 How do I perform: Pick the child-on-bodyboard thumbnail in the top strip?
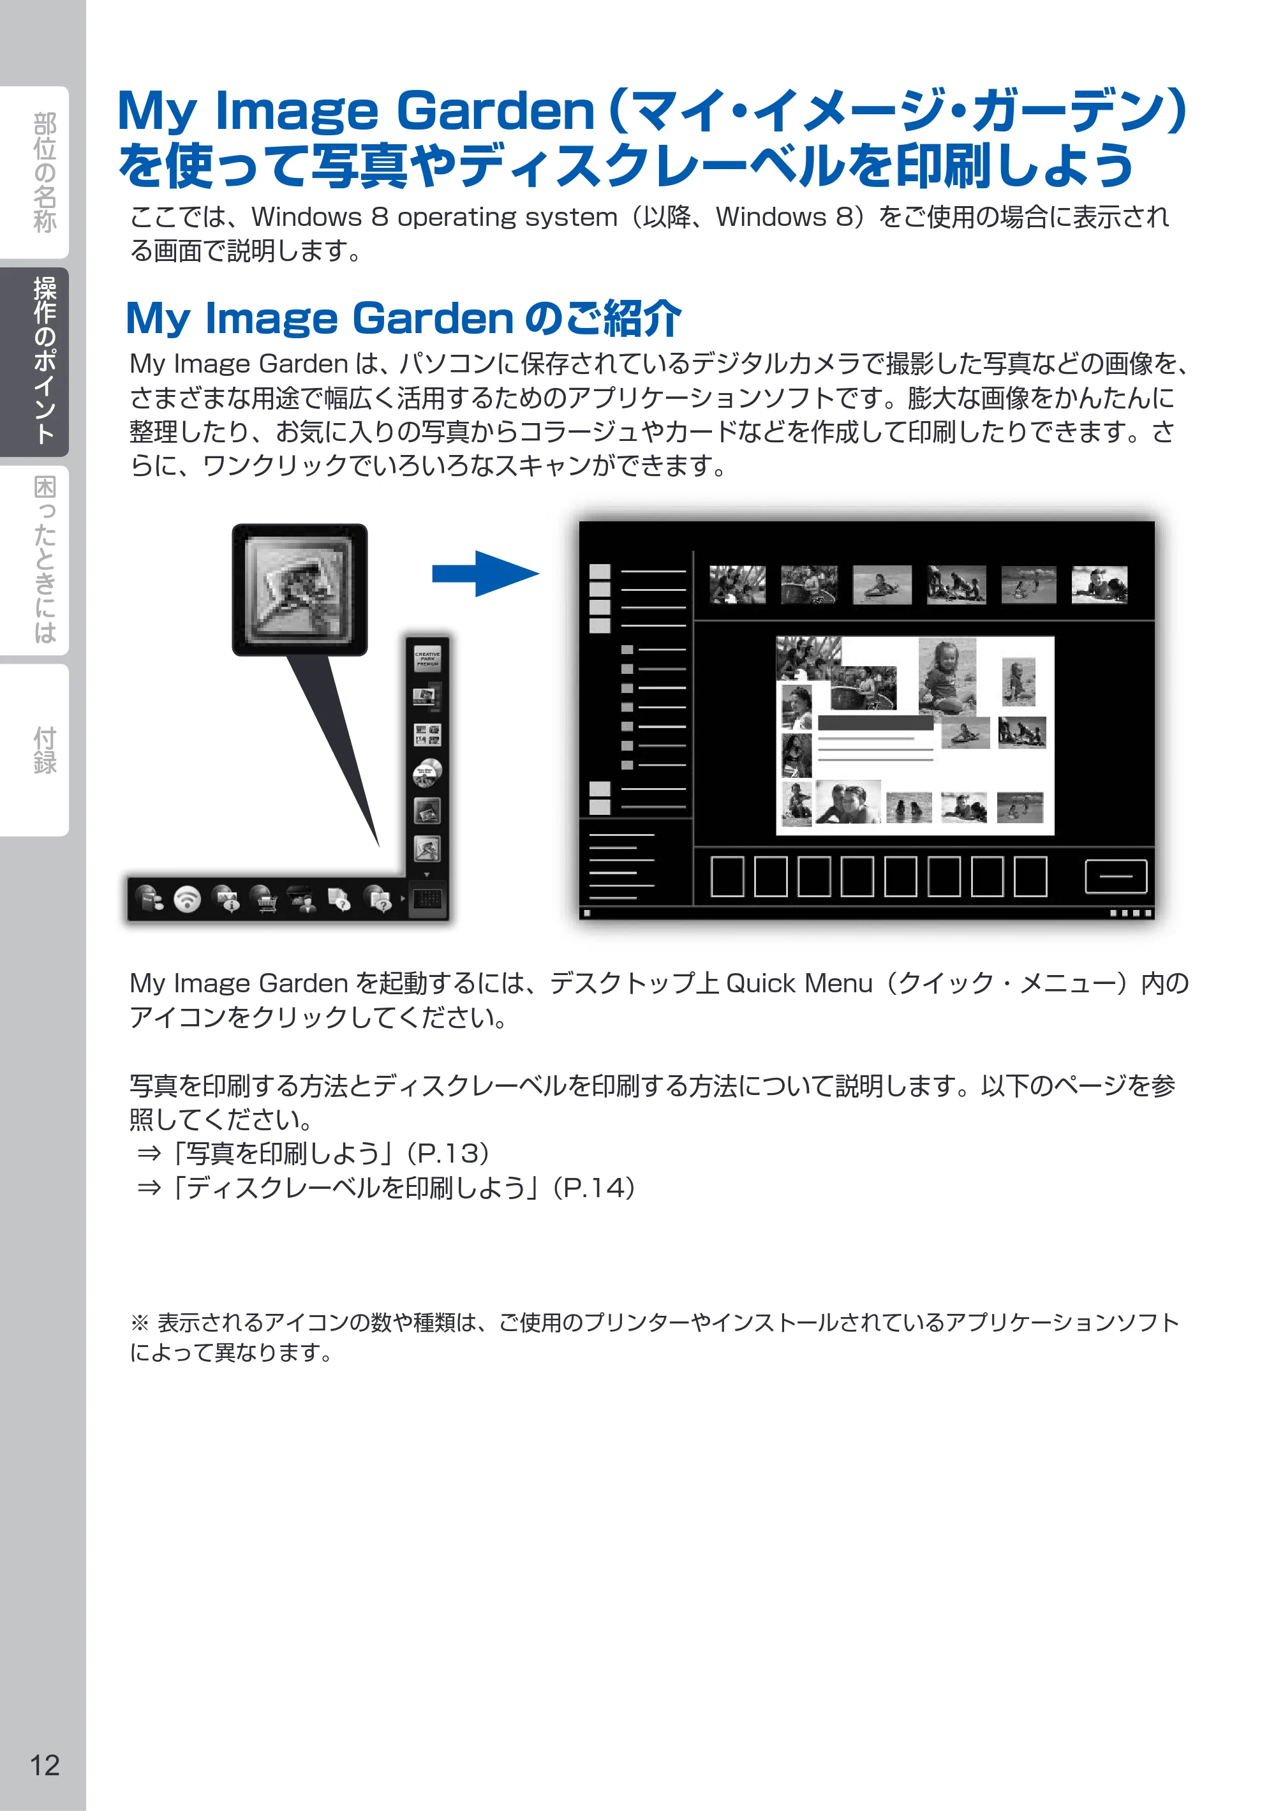(882, 585)
